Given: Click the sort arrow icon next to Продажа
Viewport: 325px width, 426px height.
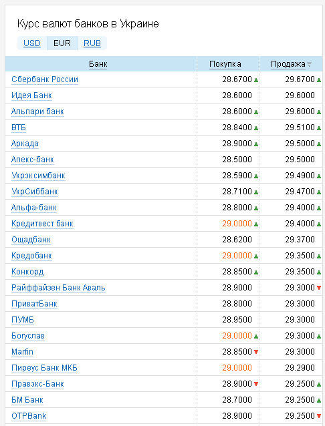Looking at the screenshot, I should (309, 64).
